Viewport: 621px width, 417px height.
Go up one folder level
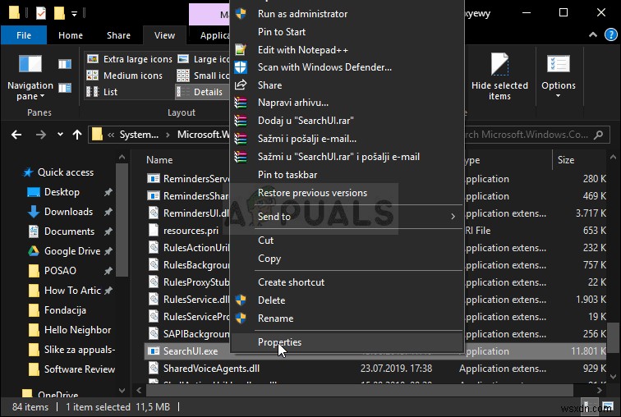[77, 135]
